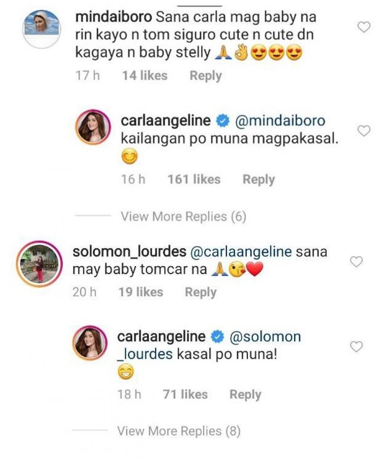Image resolution: width=379 pixels, height=462 pixels.
Task: Expand View More Replies (6)
Action: (183, 217)
